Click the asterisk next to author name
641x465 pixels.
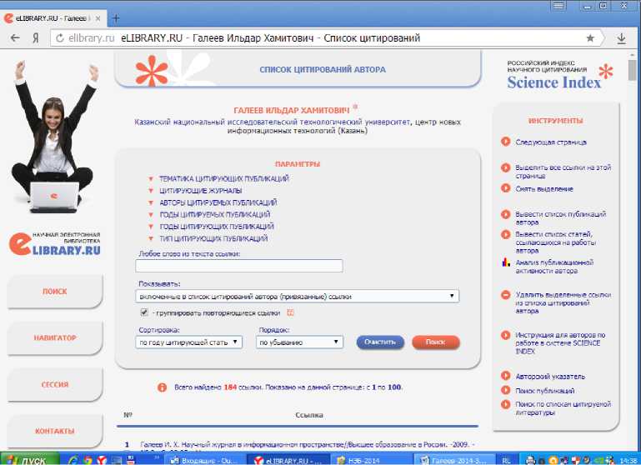point(355,107)
